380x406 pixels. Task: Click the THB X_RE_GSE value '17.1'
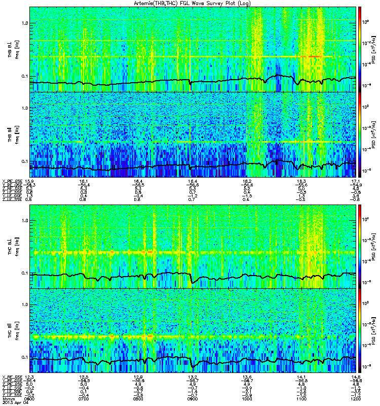356,181
